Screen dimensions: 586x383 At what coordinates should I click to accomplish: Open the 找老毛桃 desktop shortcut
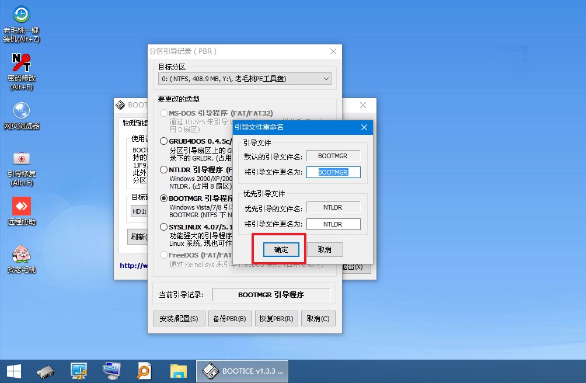pyautogui.click(x=21, y=259)
